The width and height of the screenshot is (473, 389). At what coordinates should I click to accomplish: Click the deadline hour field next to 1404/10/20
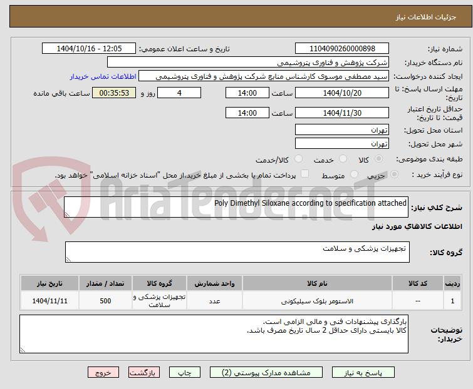click(247, 93)
